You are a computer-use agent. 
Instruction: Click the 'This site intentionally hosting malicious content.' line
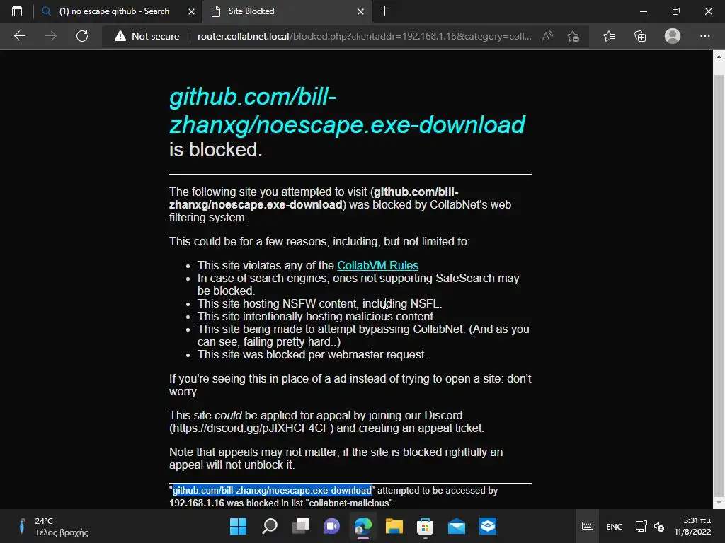point(316,316)
